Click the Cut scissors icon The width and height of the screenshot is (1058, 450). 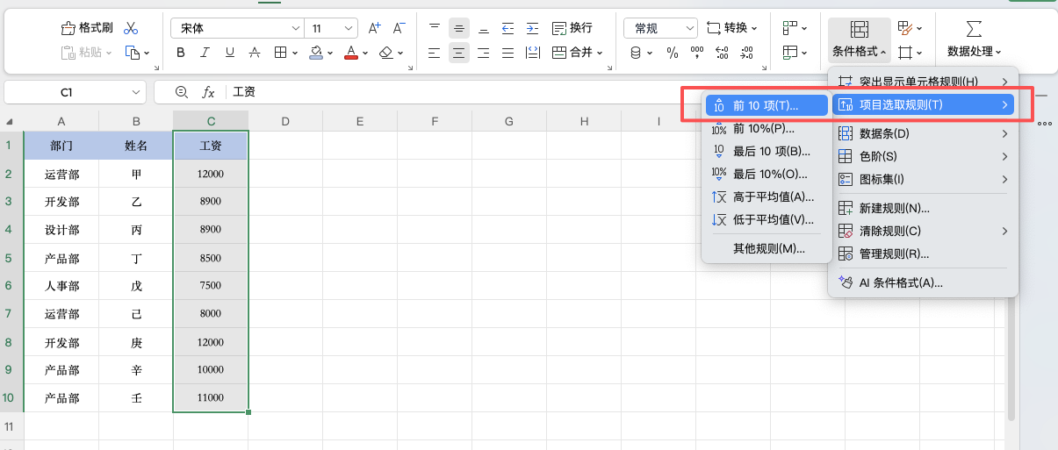coord(131,28)
